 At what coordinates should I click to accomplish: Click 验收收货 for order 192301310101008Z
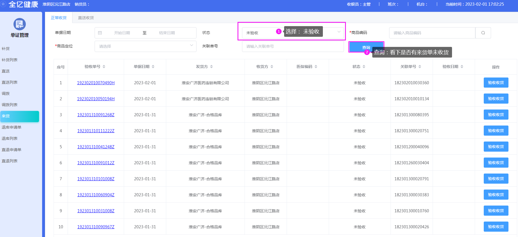click(496, 179)
